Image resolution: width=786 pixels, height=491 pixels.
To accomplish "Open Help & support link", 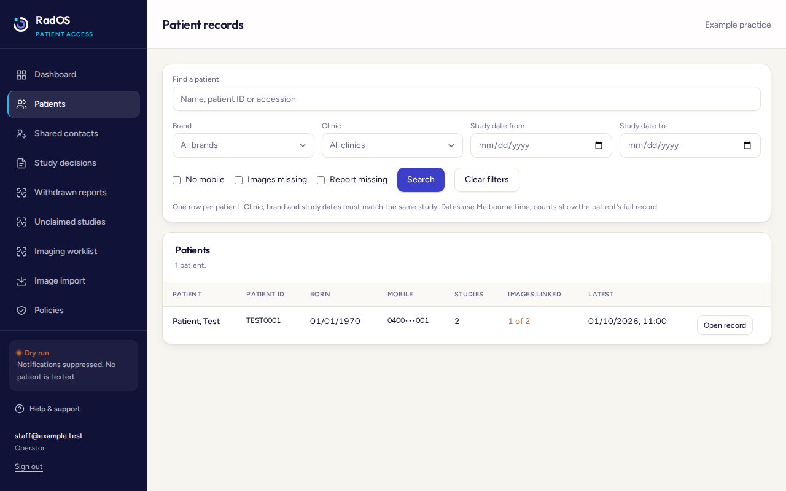I will pyautogui.click(x=47, y=409).
